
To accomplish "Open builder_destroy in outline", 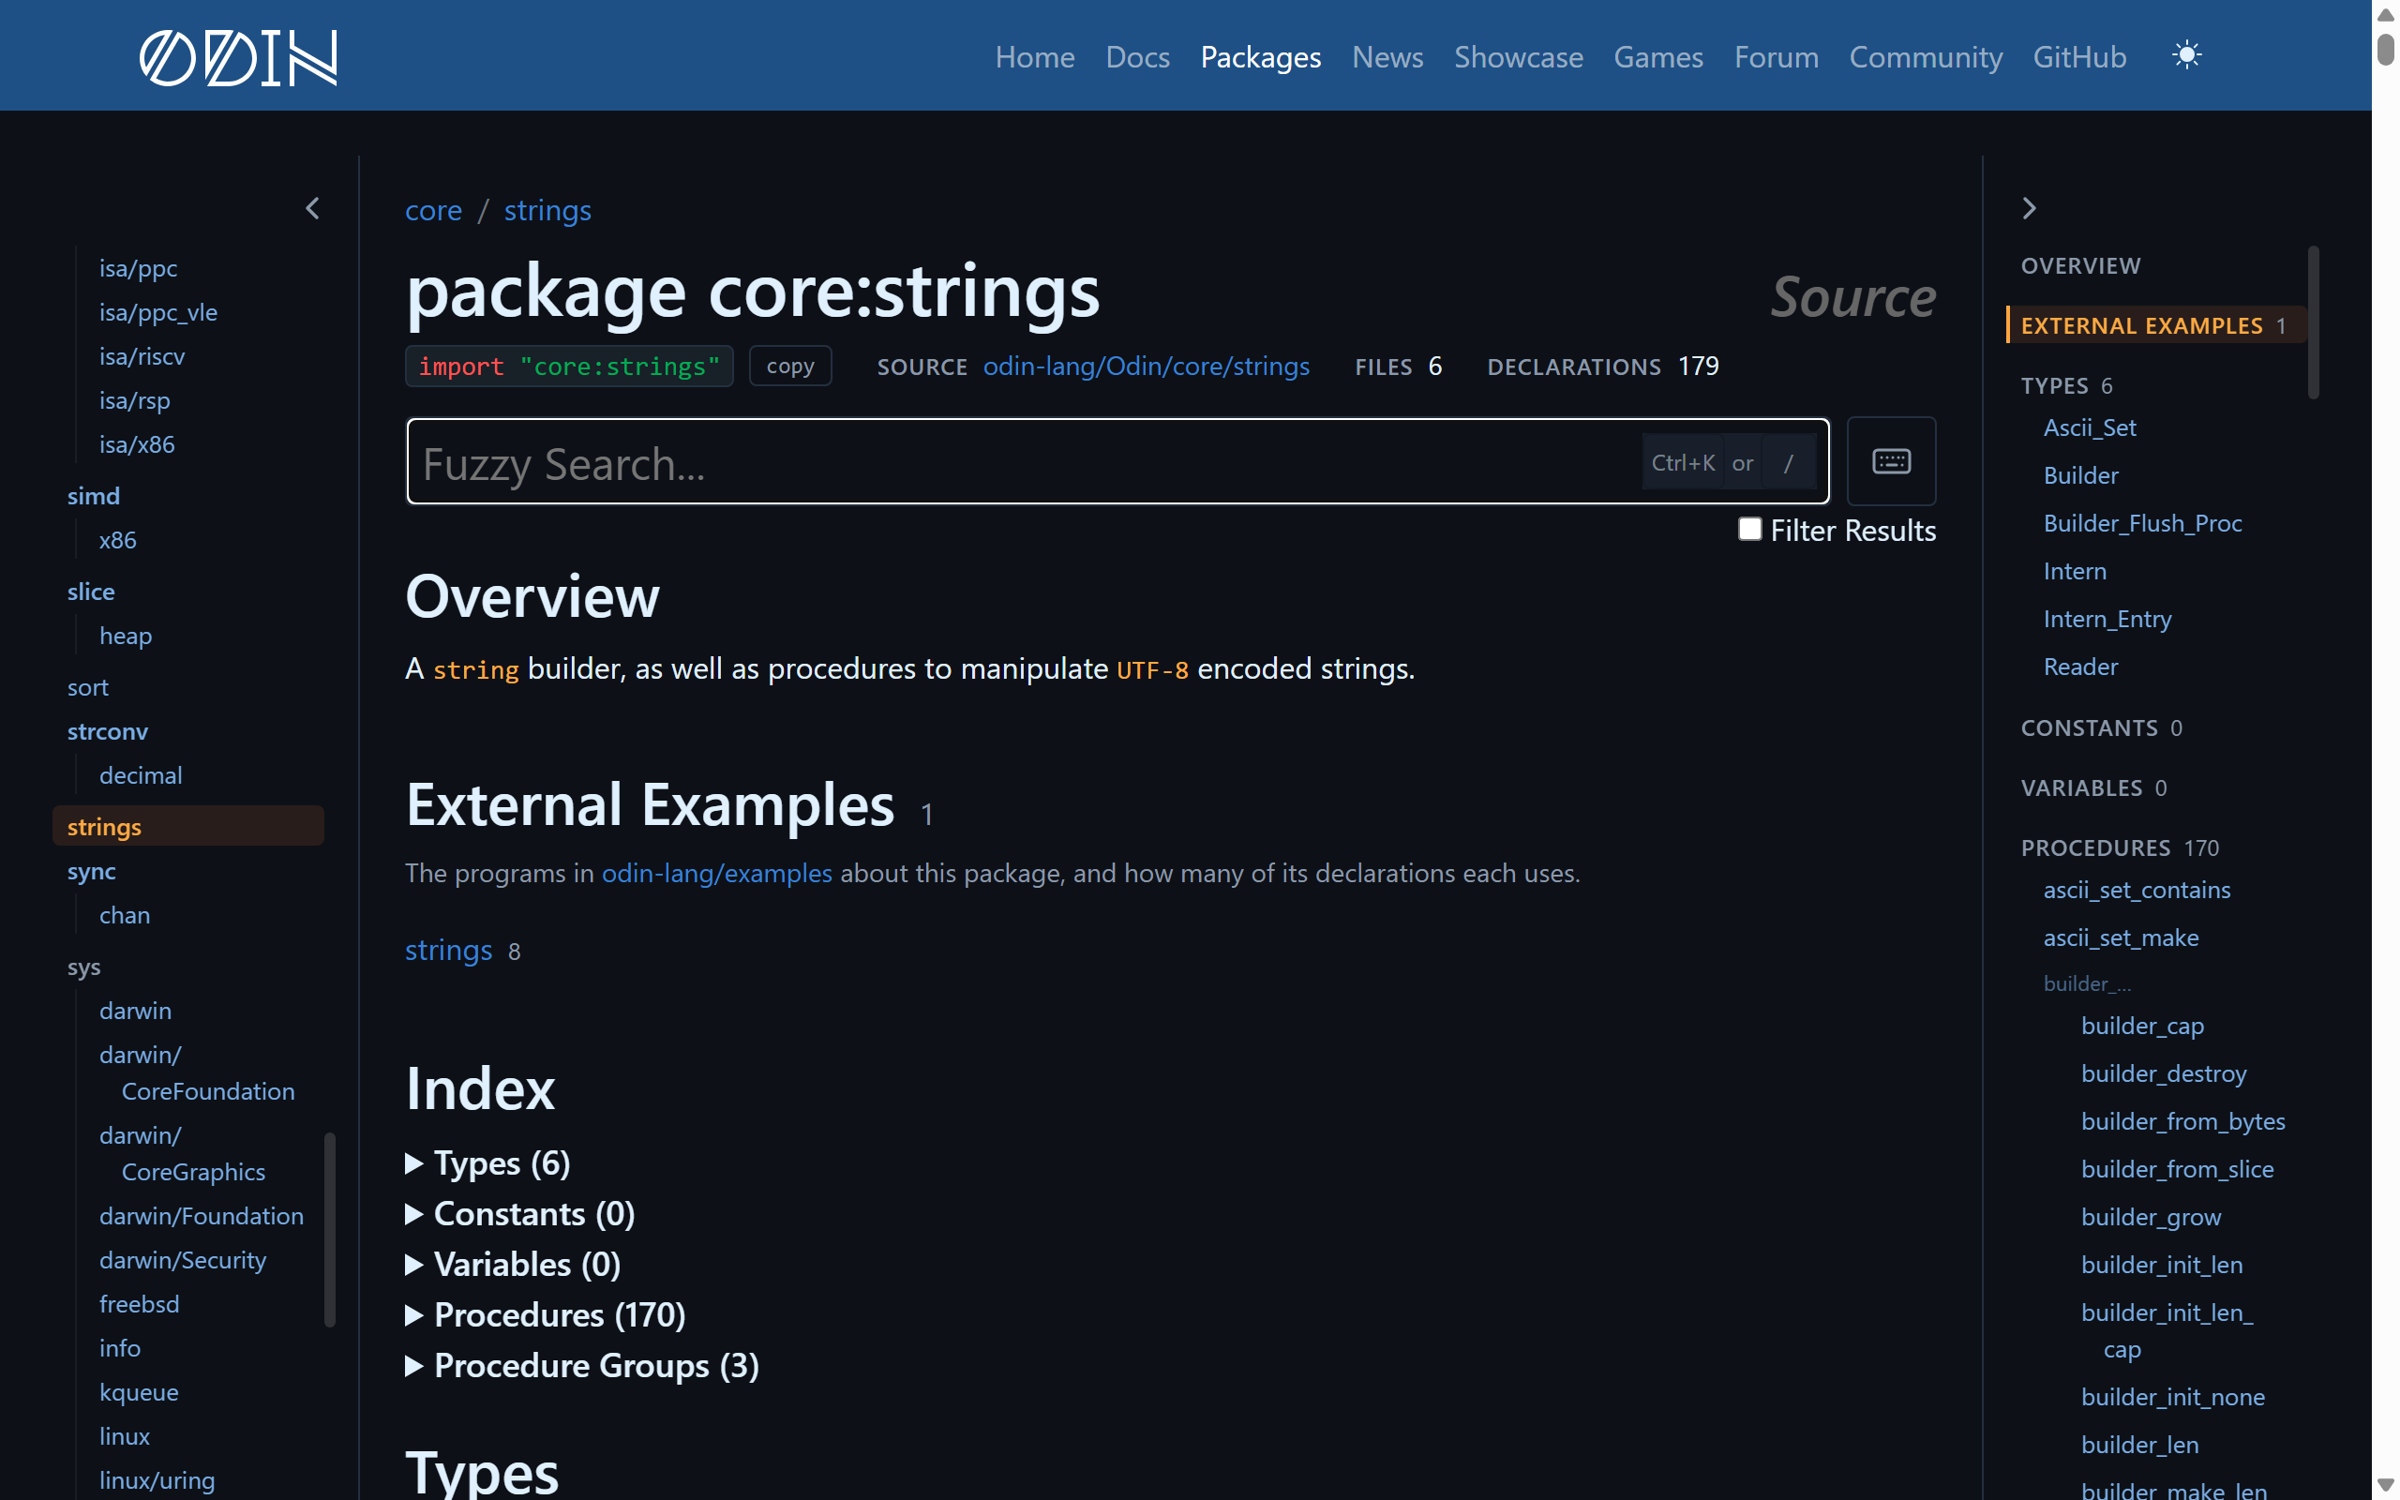I will [x=2164, y=1073].
